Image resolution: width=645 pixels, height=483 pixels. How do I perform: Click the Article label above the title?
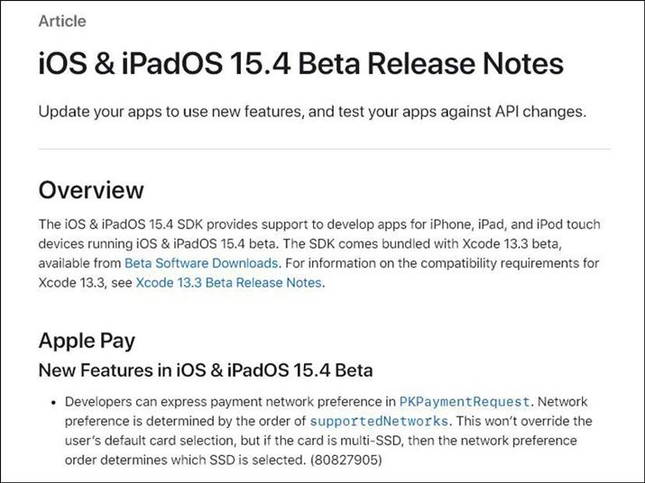[x=61, y=22]
